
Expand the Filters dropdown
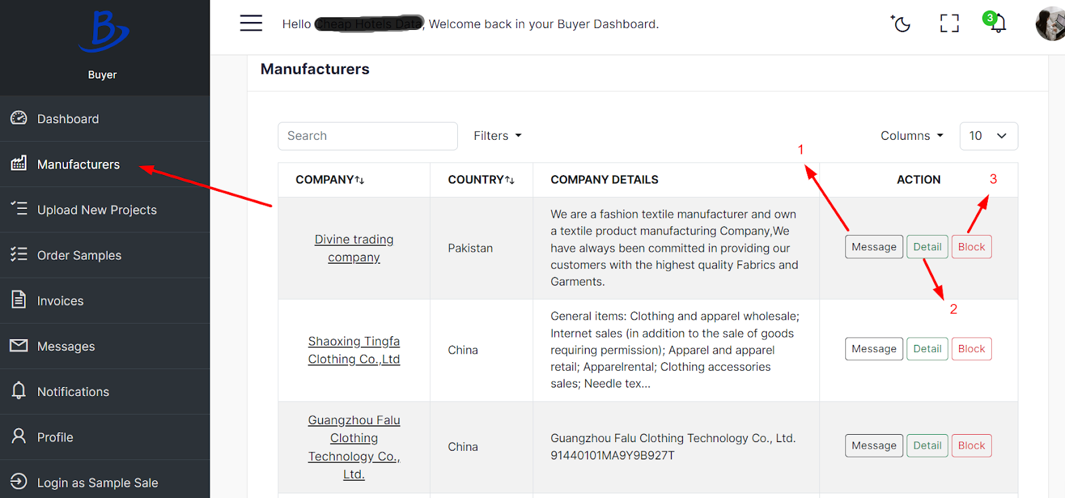[497, 136]
